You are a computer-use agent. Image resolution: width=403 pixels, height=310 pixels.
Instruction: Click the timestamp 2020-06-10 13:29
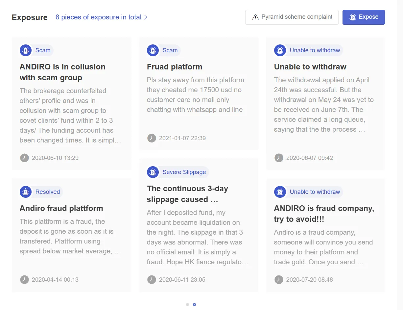pos(55,158)
